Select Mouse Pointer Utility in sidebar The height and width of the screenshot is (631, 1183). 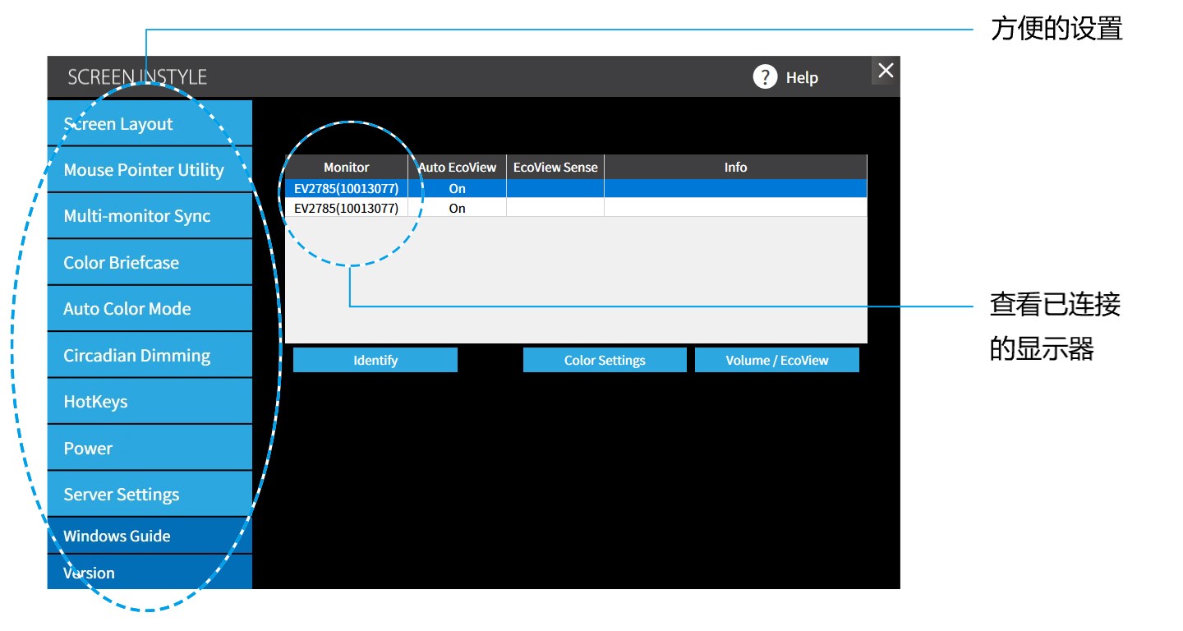150,169
